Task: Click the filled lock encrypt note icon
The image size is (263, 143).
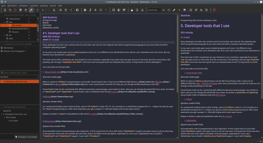Action: pos(132,10)
